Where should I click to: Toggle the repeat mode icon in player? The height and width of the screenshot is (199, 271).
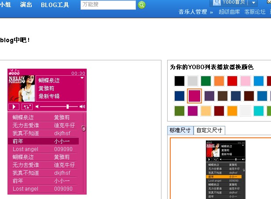[x=27, y=107]
